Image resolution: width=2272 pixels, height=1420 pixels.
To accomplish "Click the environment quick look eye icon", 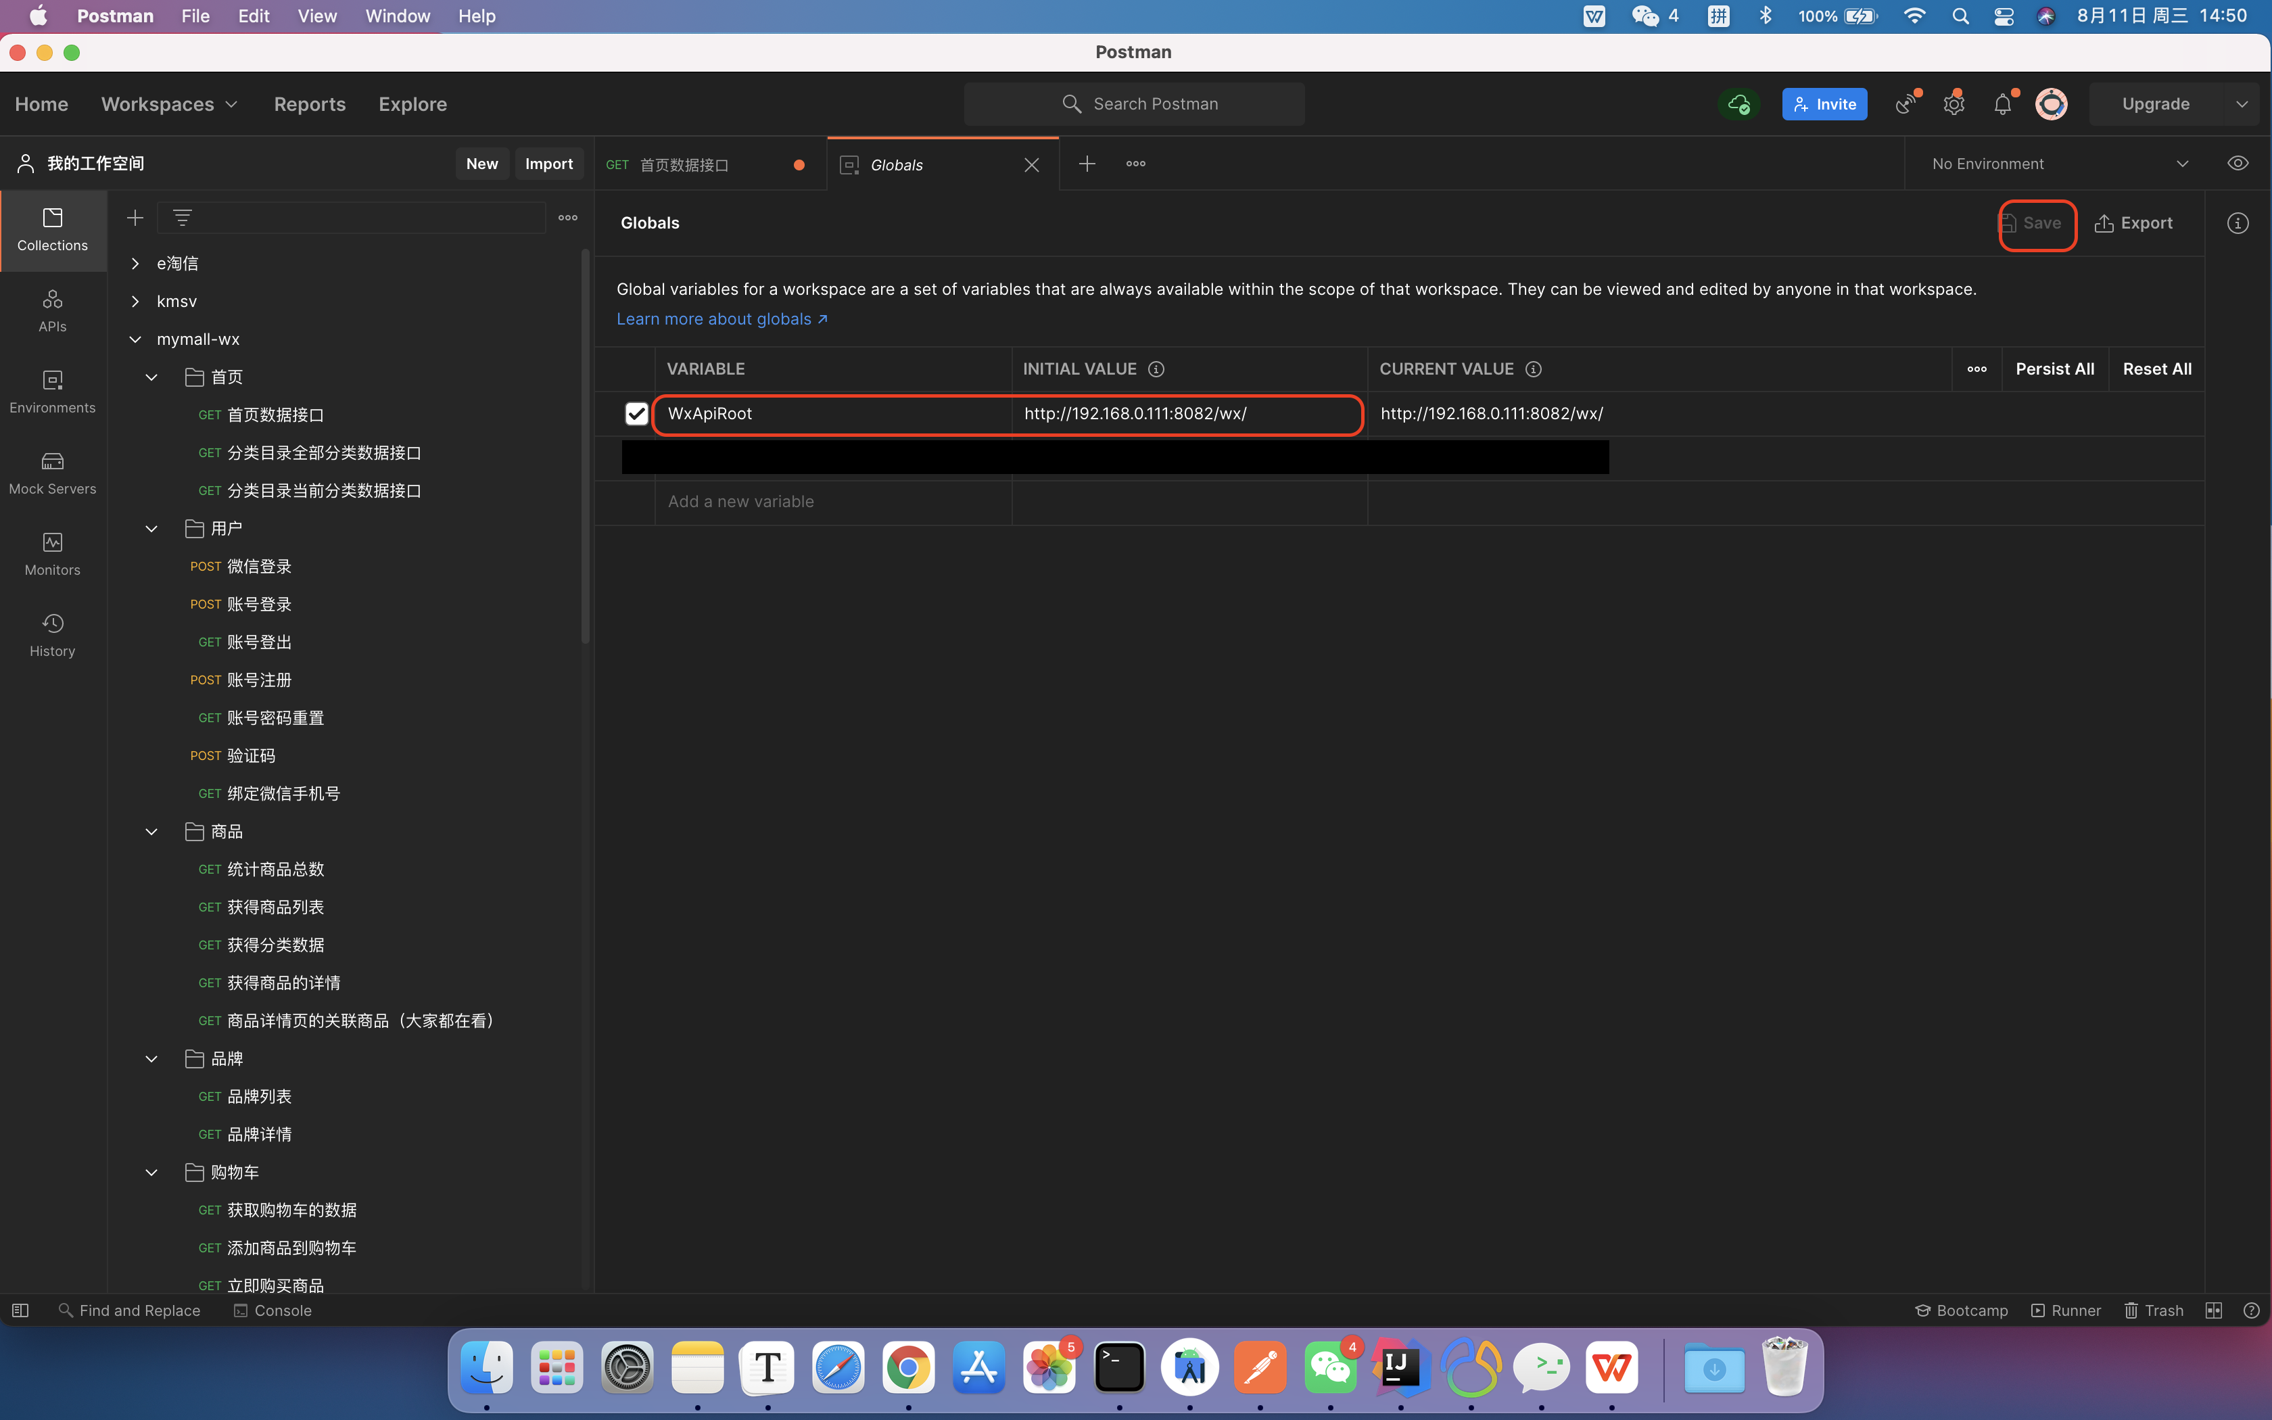I will coord(2238,164).
